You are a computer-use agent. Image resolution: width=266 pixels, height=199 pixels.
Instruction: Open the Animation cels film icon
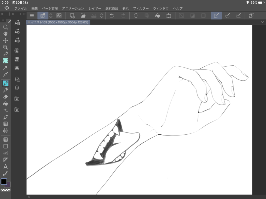point(17,68)
